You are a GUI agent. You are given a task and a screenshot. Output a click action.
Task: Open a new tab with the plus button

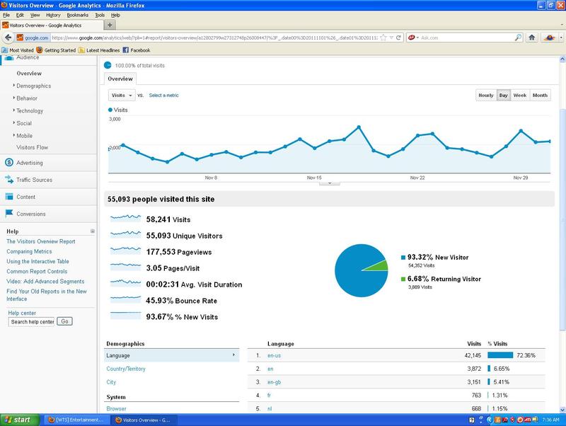tap(110, 25)
